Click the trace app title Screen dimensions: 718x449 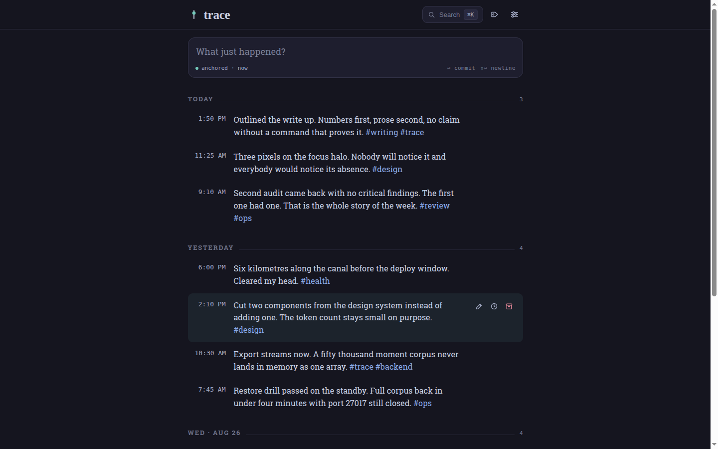point(217,15)
